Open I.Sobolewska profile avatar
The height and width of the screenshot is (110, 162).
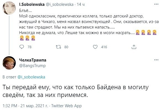coord(9,8)
